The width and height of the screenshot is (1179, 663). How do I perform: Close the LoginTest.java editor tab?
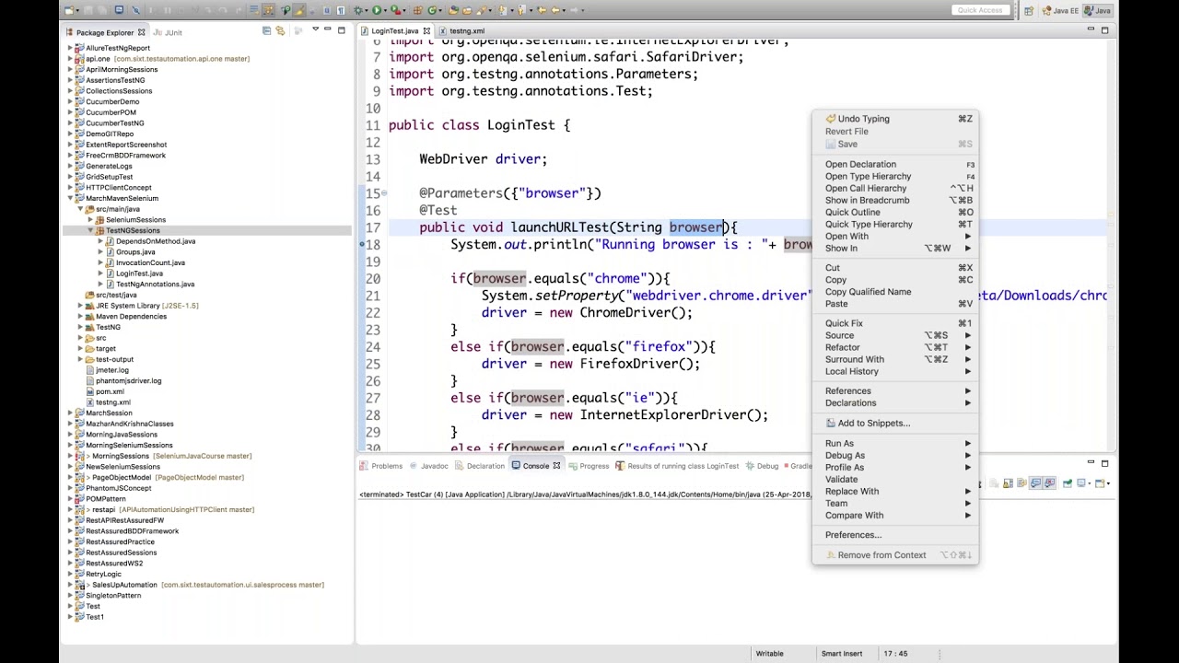click(426, 30)
